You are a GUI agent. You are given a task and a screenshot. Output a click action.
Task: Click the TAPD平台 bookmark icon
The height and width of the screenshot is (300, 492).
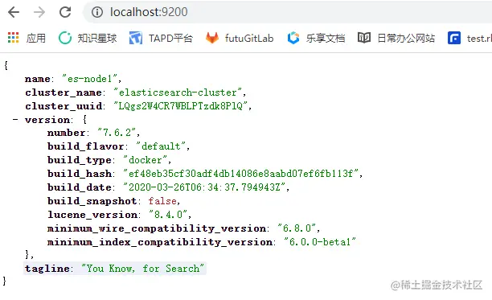point(136,38)
